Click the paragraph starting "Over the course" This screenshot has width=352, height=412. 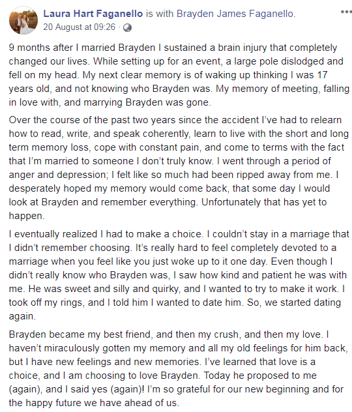[x=179, y=168]
